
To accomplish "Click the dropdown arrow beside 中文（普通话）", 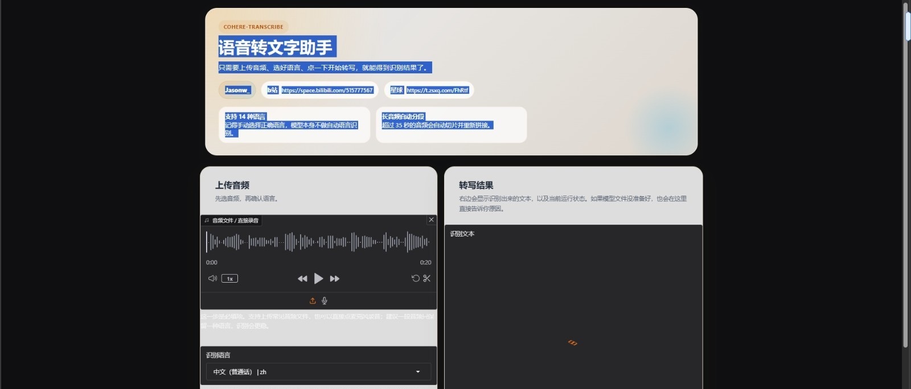I will tap(418, 372).
